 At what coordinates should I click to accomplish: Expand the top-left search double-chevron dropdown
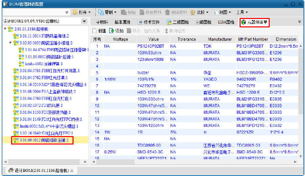pos(67,12)
